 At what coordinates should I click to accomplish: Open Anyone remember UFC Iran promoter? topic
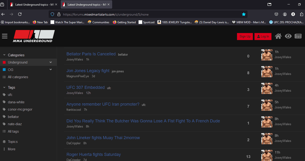tap(103, 104)
